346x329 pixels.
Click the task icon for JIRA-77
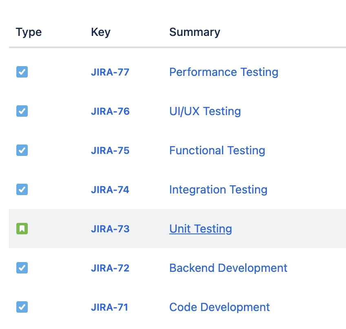coord(22,72)
